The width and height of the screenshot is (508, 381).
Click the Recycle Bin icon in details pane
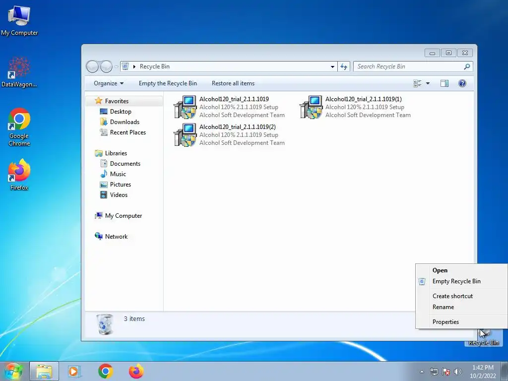pos(105,324)
